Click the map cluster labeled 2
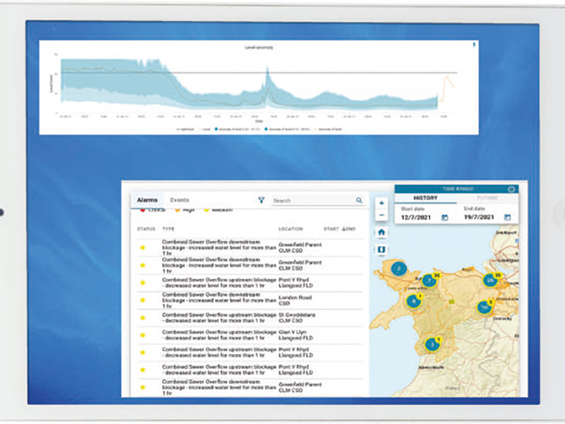Screen dimensions: 565x424 click(x=399, y=269)
